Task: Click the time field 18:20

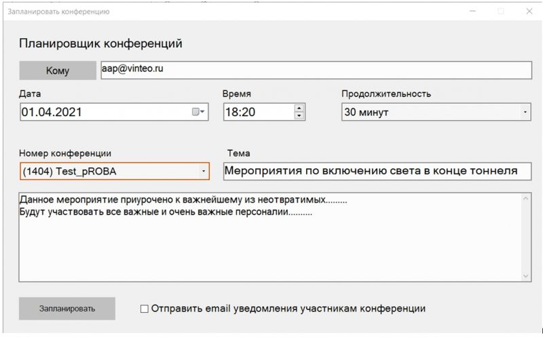Action: point(264,112)
